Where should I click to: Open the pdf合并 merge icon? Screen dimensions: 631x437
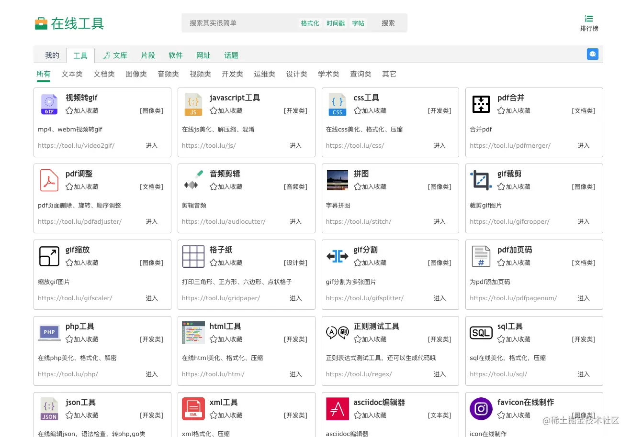pos(481,104)
